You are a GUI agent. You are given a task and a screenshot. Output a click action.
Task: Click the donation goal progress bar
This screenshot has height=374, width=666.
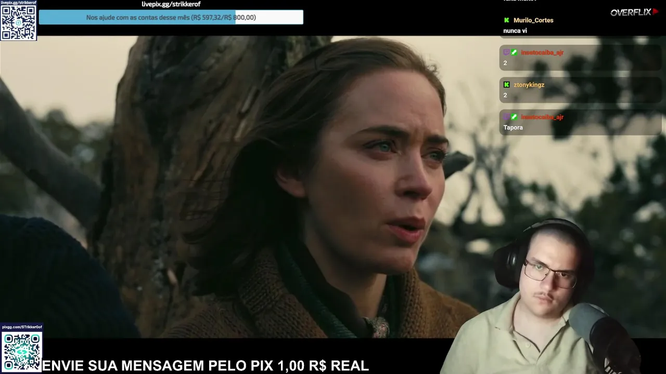pos(171,17)
